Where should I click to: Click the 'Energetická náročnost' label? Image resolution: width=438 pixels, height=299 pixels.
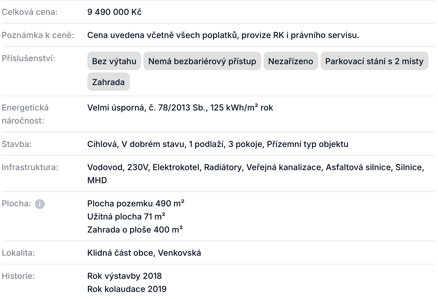coord(25,114)
